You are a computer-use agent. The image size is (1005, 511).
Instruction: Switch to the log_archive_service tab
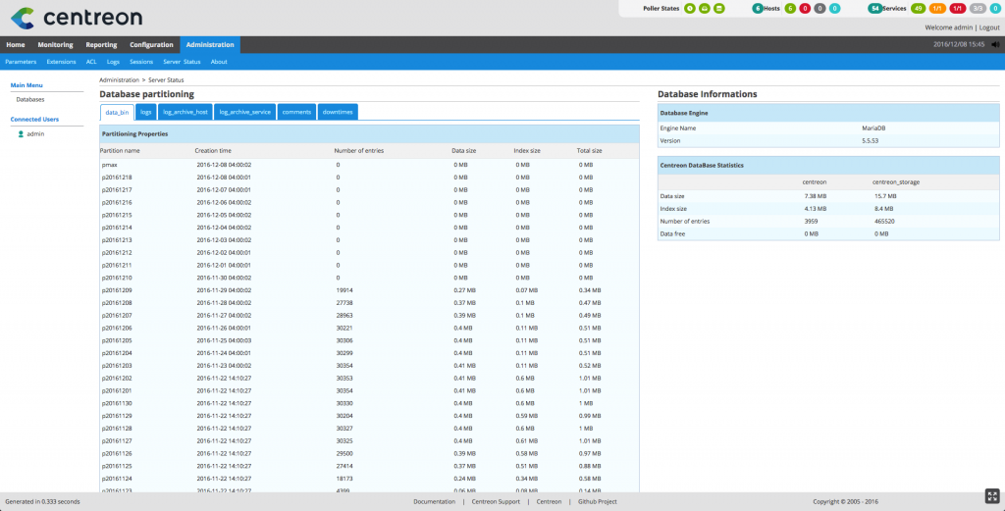pyautogui.click(x=245, y=112)
